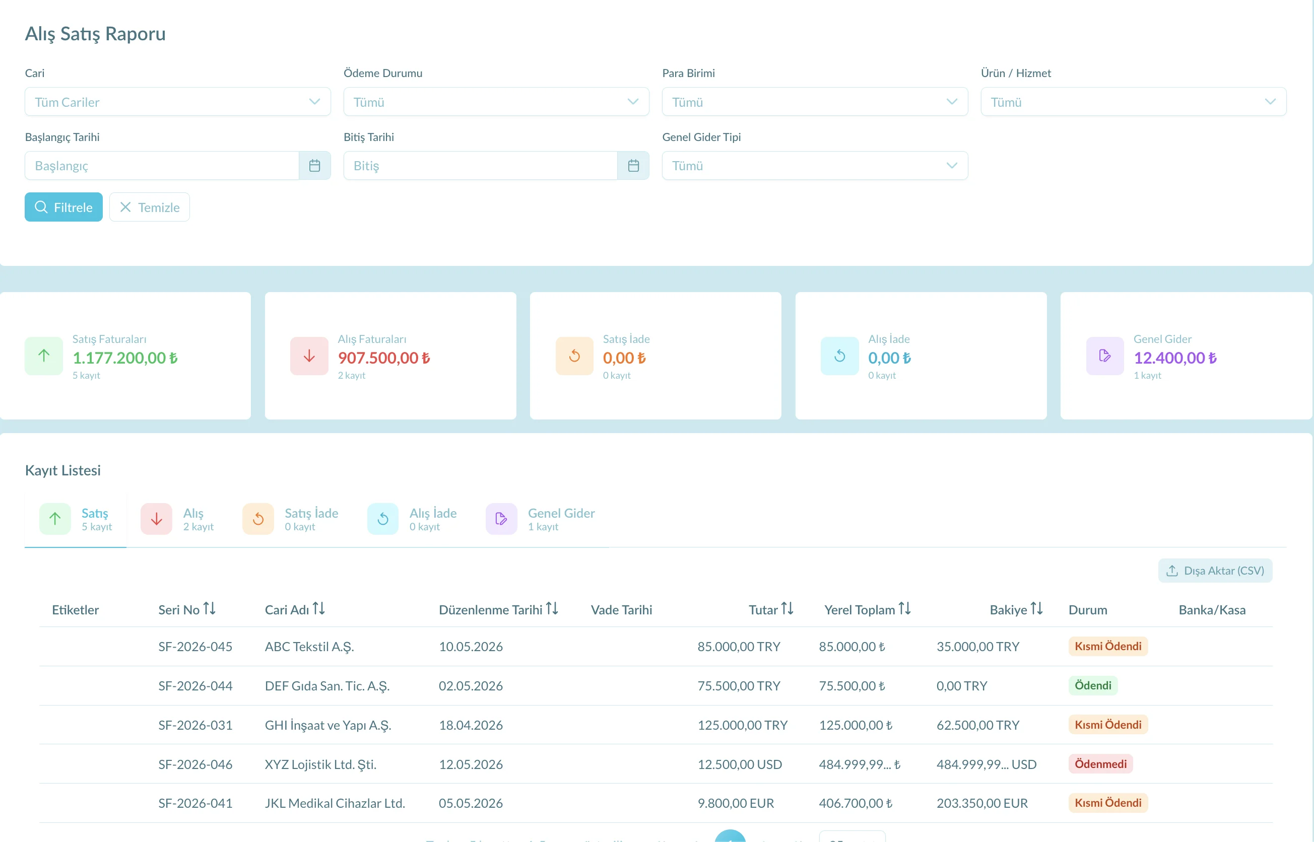This screenshot has width=1314, height=842.
Task: Switch to the Alış tab
Action: pyautogui.click(x=177, y=519)
